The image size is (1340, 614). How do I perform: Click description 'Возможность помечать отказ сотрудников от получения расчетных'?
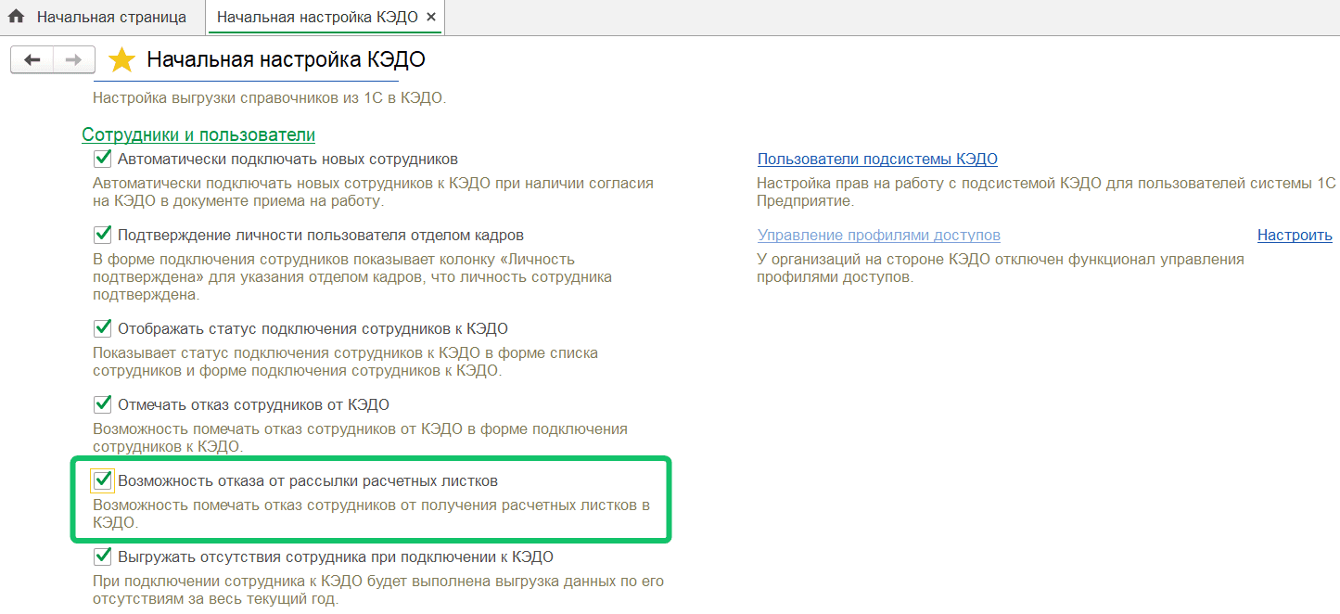tap(372, 514)
